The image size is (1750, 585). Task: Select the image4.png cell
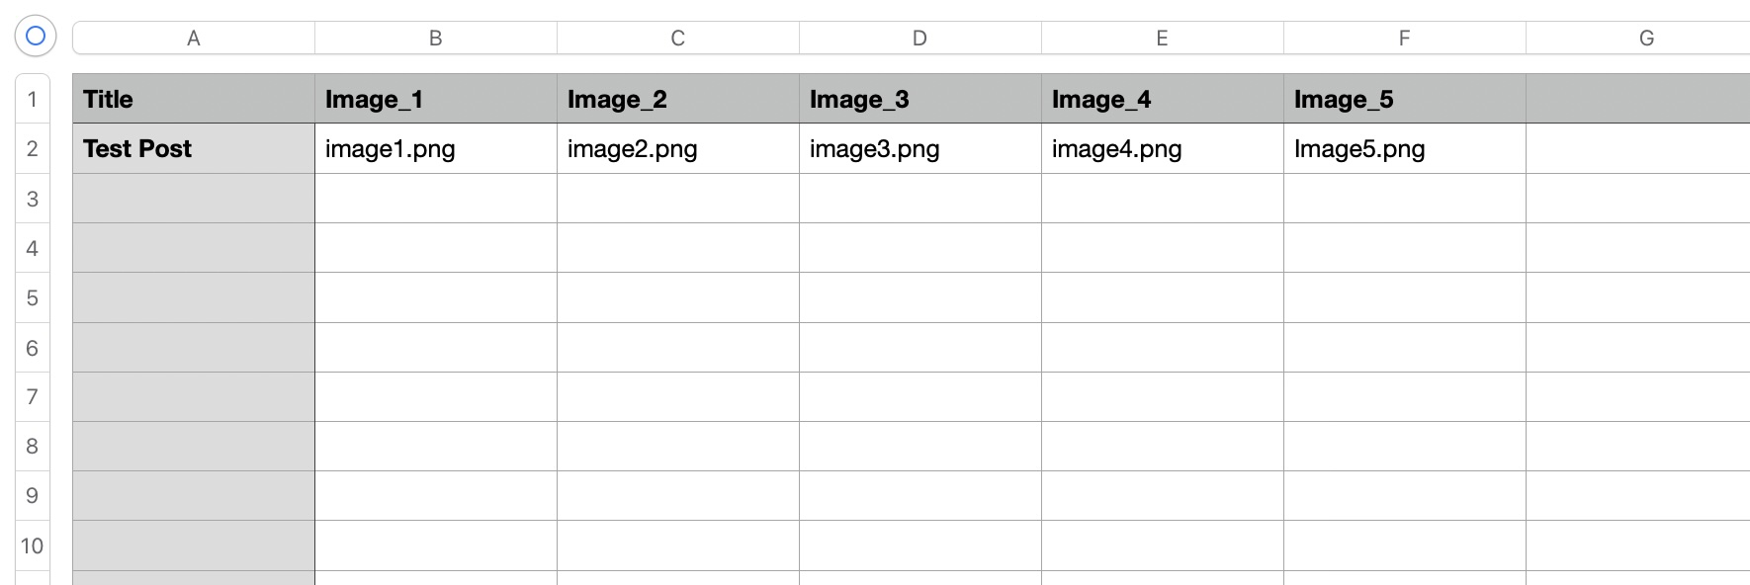click(x=1162, y=148)
